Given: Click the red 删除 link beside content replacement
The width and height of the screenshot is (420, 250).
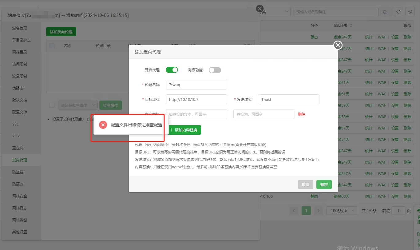Looking at the screenshot, I should (302, 114).
